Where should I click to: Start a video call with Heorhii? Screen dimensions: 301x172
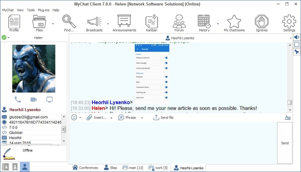coord(34,100)
